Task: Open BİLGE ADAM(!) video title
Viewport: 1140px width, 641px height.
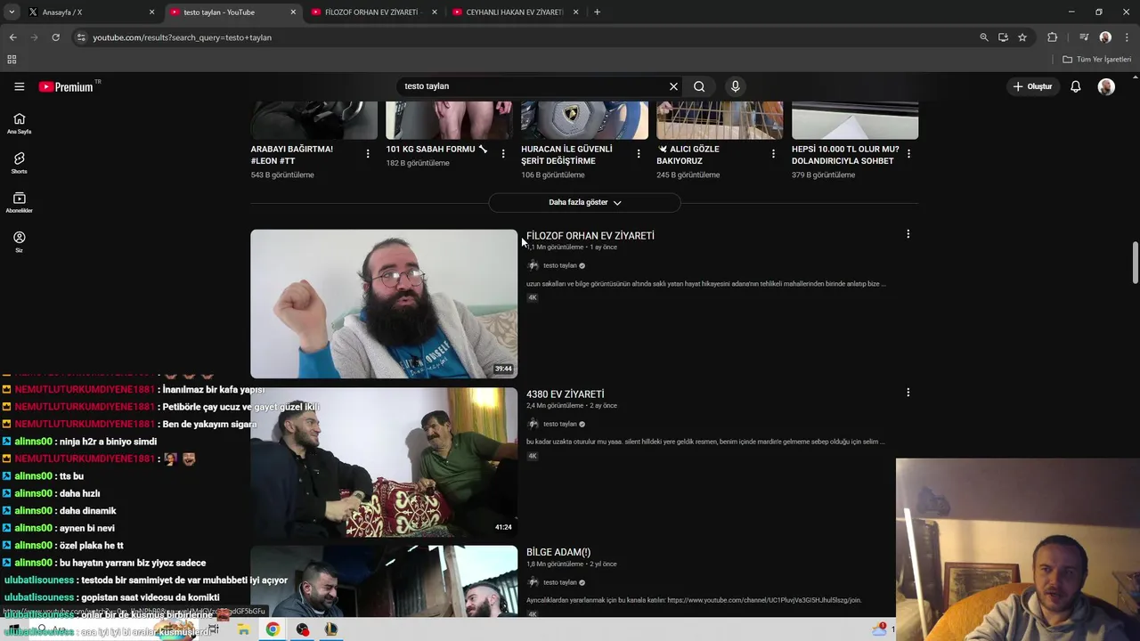Action: [x=558, y=553]
